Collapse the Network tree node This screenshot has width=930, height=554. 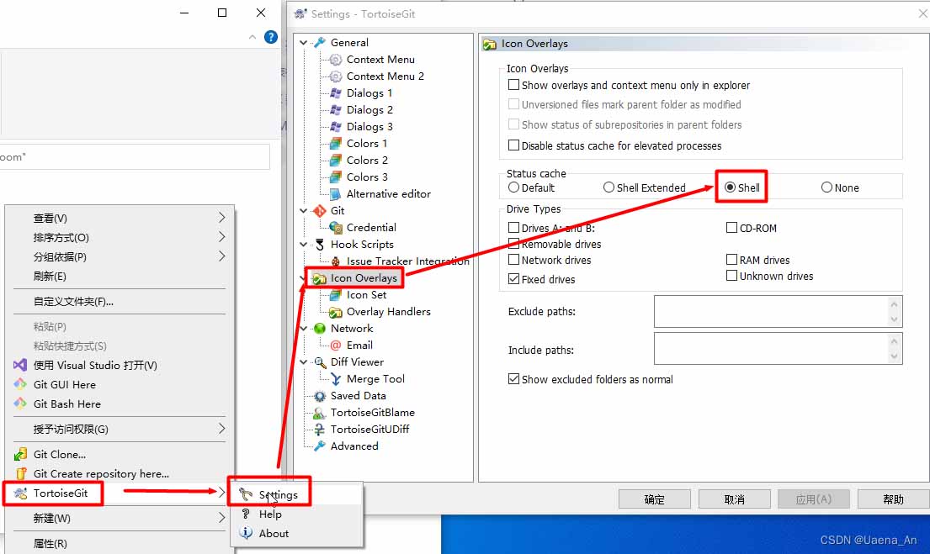pyautogui.click(x=304, y=328)
